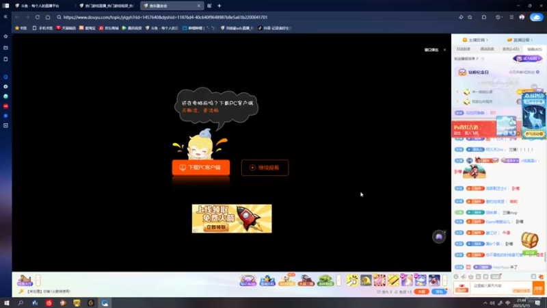
Task: Open the forest deer event card
Action: click(534, 115)
